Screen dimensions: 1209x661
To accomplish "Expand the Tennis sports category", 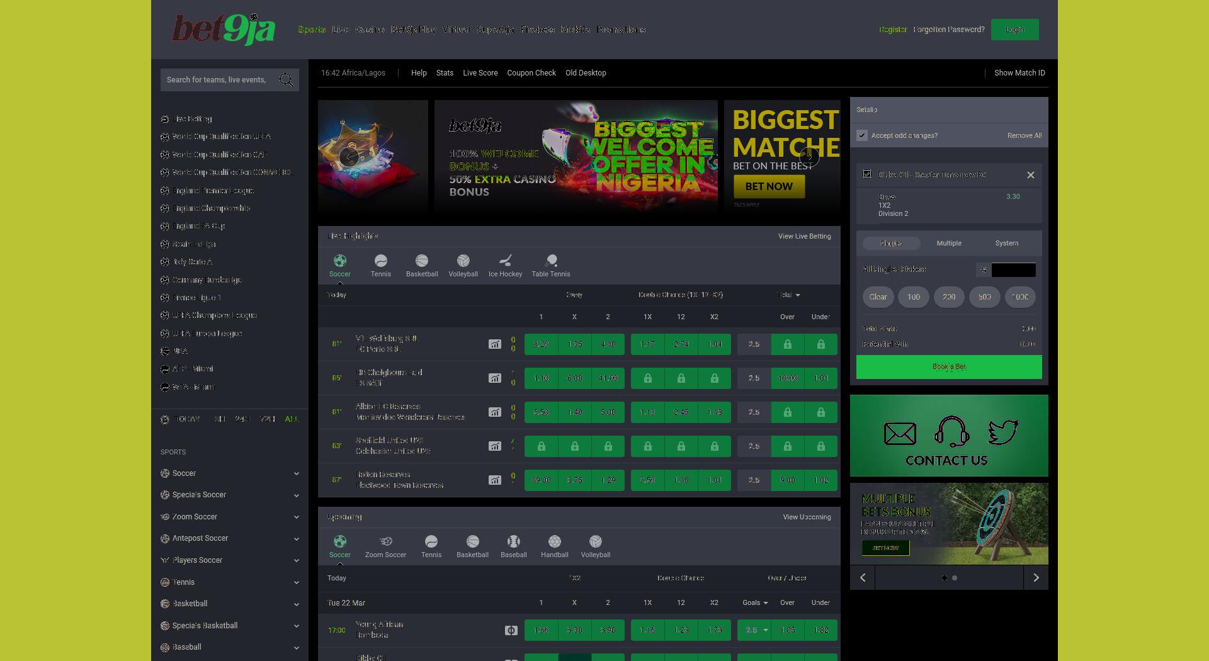I will 230,582.
